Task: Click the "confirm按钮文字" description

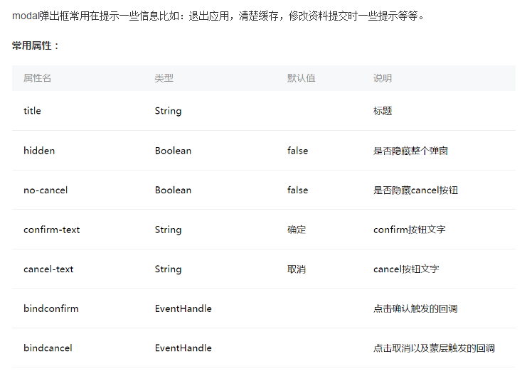Action: [410, 230]
